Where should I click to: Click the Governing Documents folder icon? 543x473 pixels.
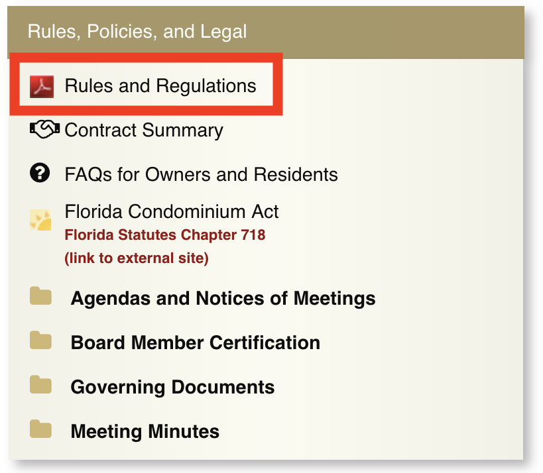[40, 385]
